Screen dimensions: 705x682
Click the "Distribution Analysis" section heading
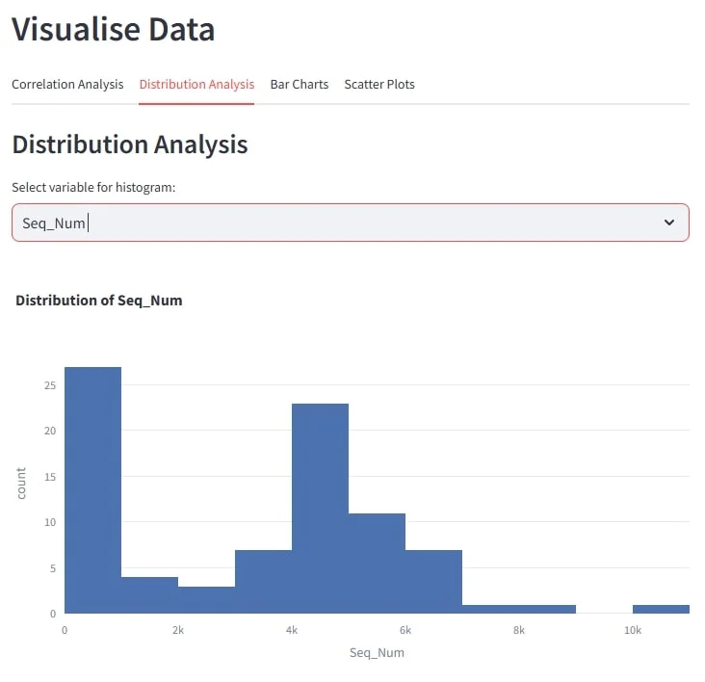coord(129,145)
